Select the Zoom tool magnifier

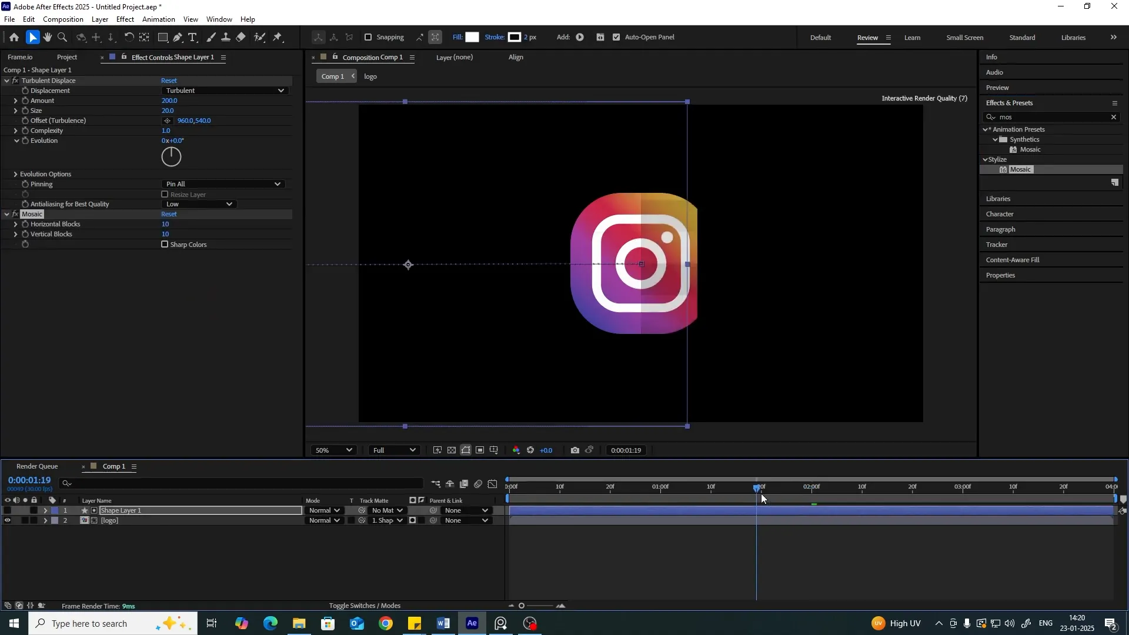pos(62,38)
